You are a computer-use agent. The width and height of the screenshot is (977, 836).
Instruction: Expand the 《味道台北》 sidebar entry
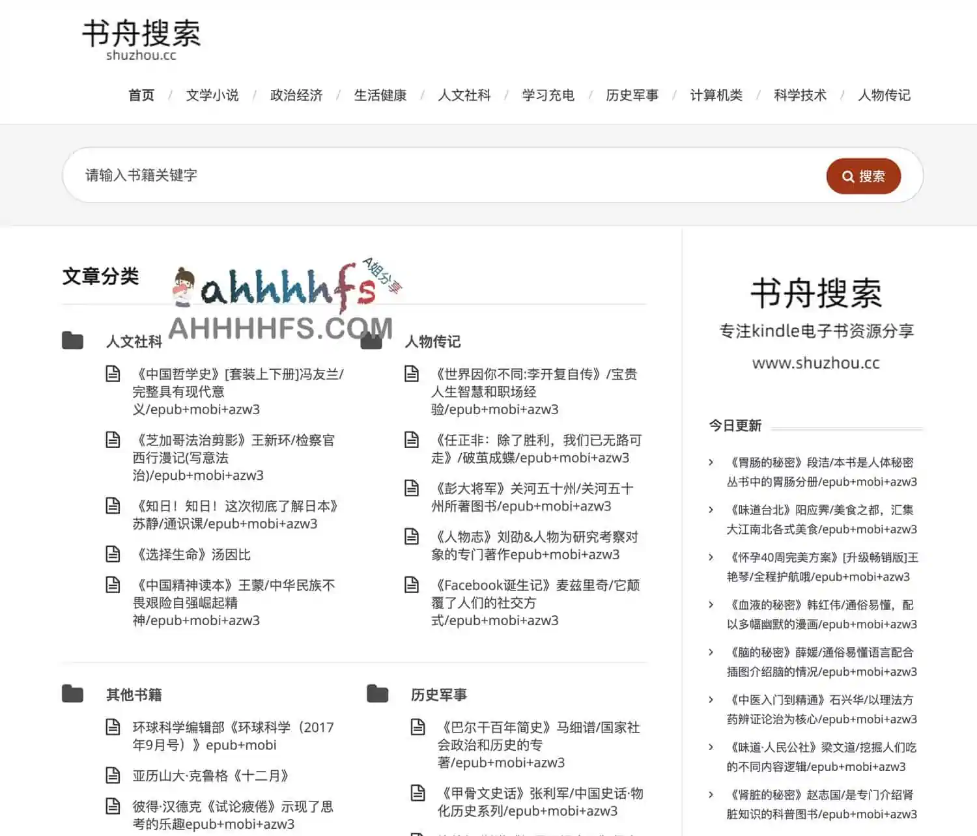tap(711, 510)
